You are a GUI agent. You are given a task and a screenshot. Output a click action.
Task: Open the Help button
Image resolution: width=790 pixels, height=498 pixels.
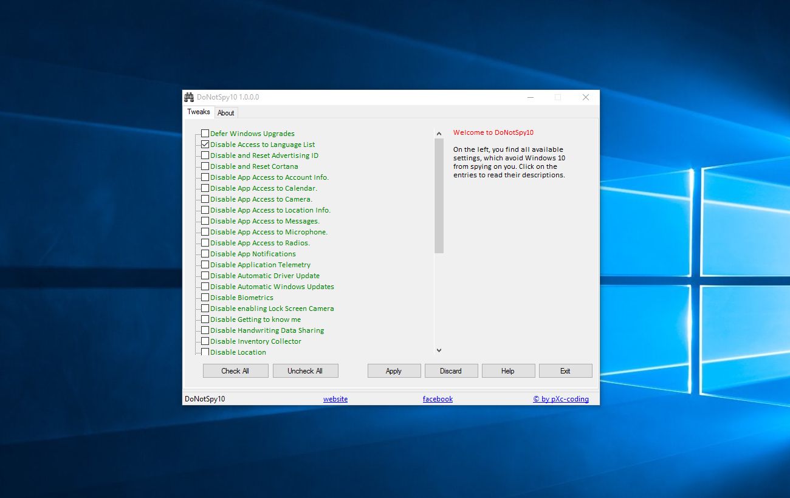[508, 371]
